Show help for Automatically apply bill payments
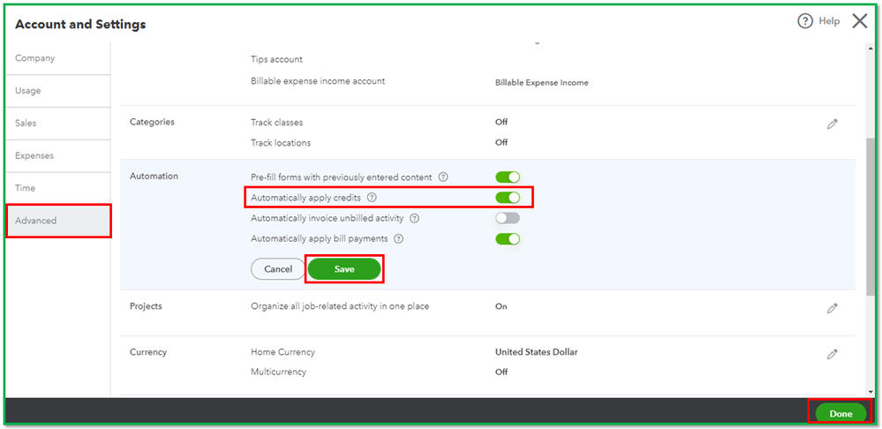The width and height of the screenshot is (882, 429). [398, 238]
